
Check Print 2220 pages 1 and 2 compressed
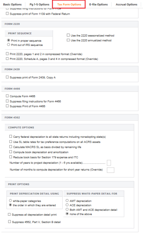[x=7, y=54]
